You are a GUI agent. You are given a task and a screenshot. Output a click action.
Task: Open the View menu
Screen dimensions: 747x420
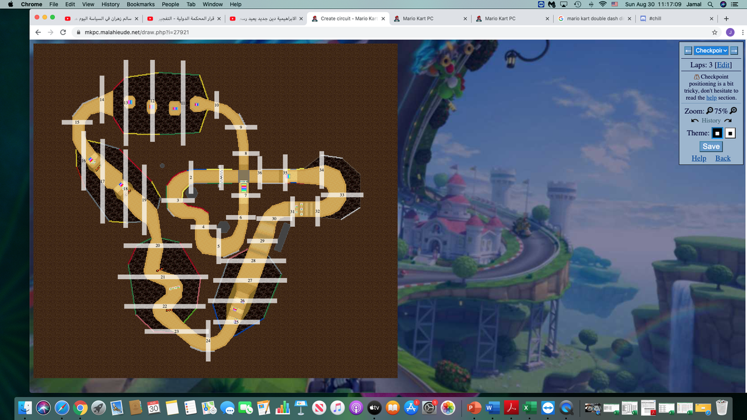(88, 4)
